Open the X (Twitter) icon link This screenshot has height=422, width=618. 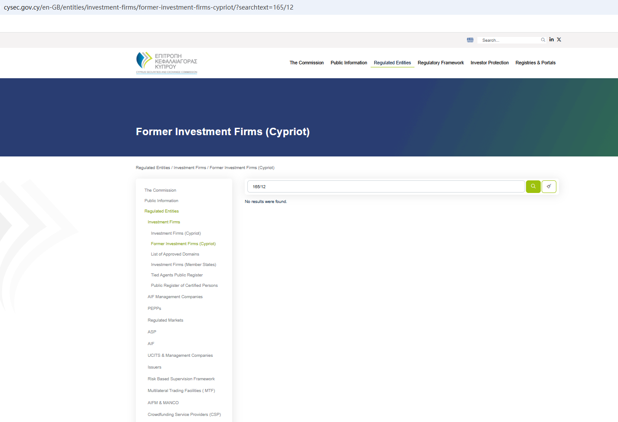pyautogui.click(x=559, y=40)
